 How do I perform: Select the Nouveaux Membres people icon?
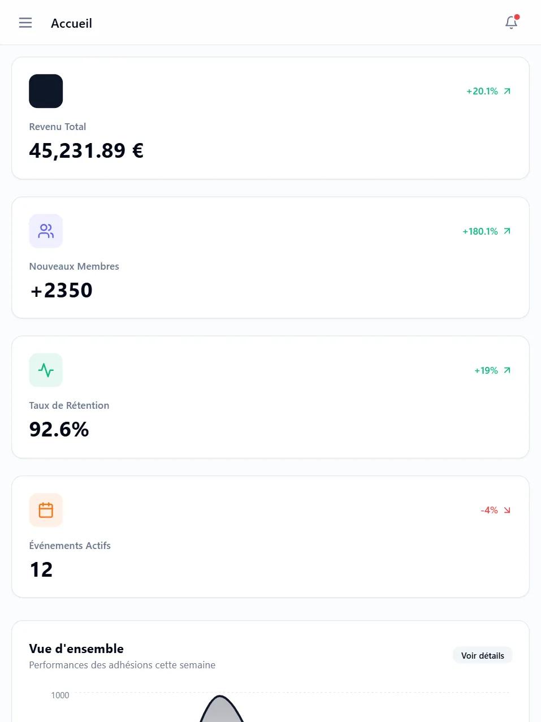click(46, 231)
